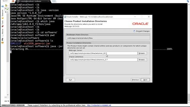Go to Previous installer step
The height and width of the screenshot is (107, 190).
coord(135,80)
